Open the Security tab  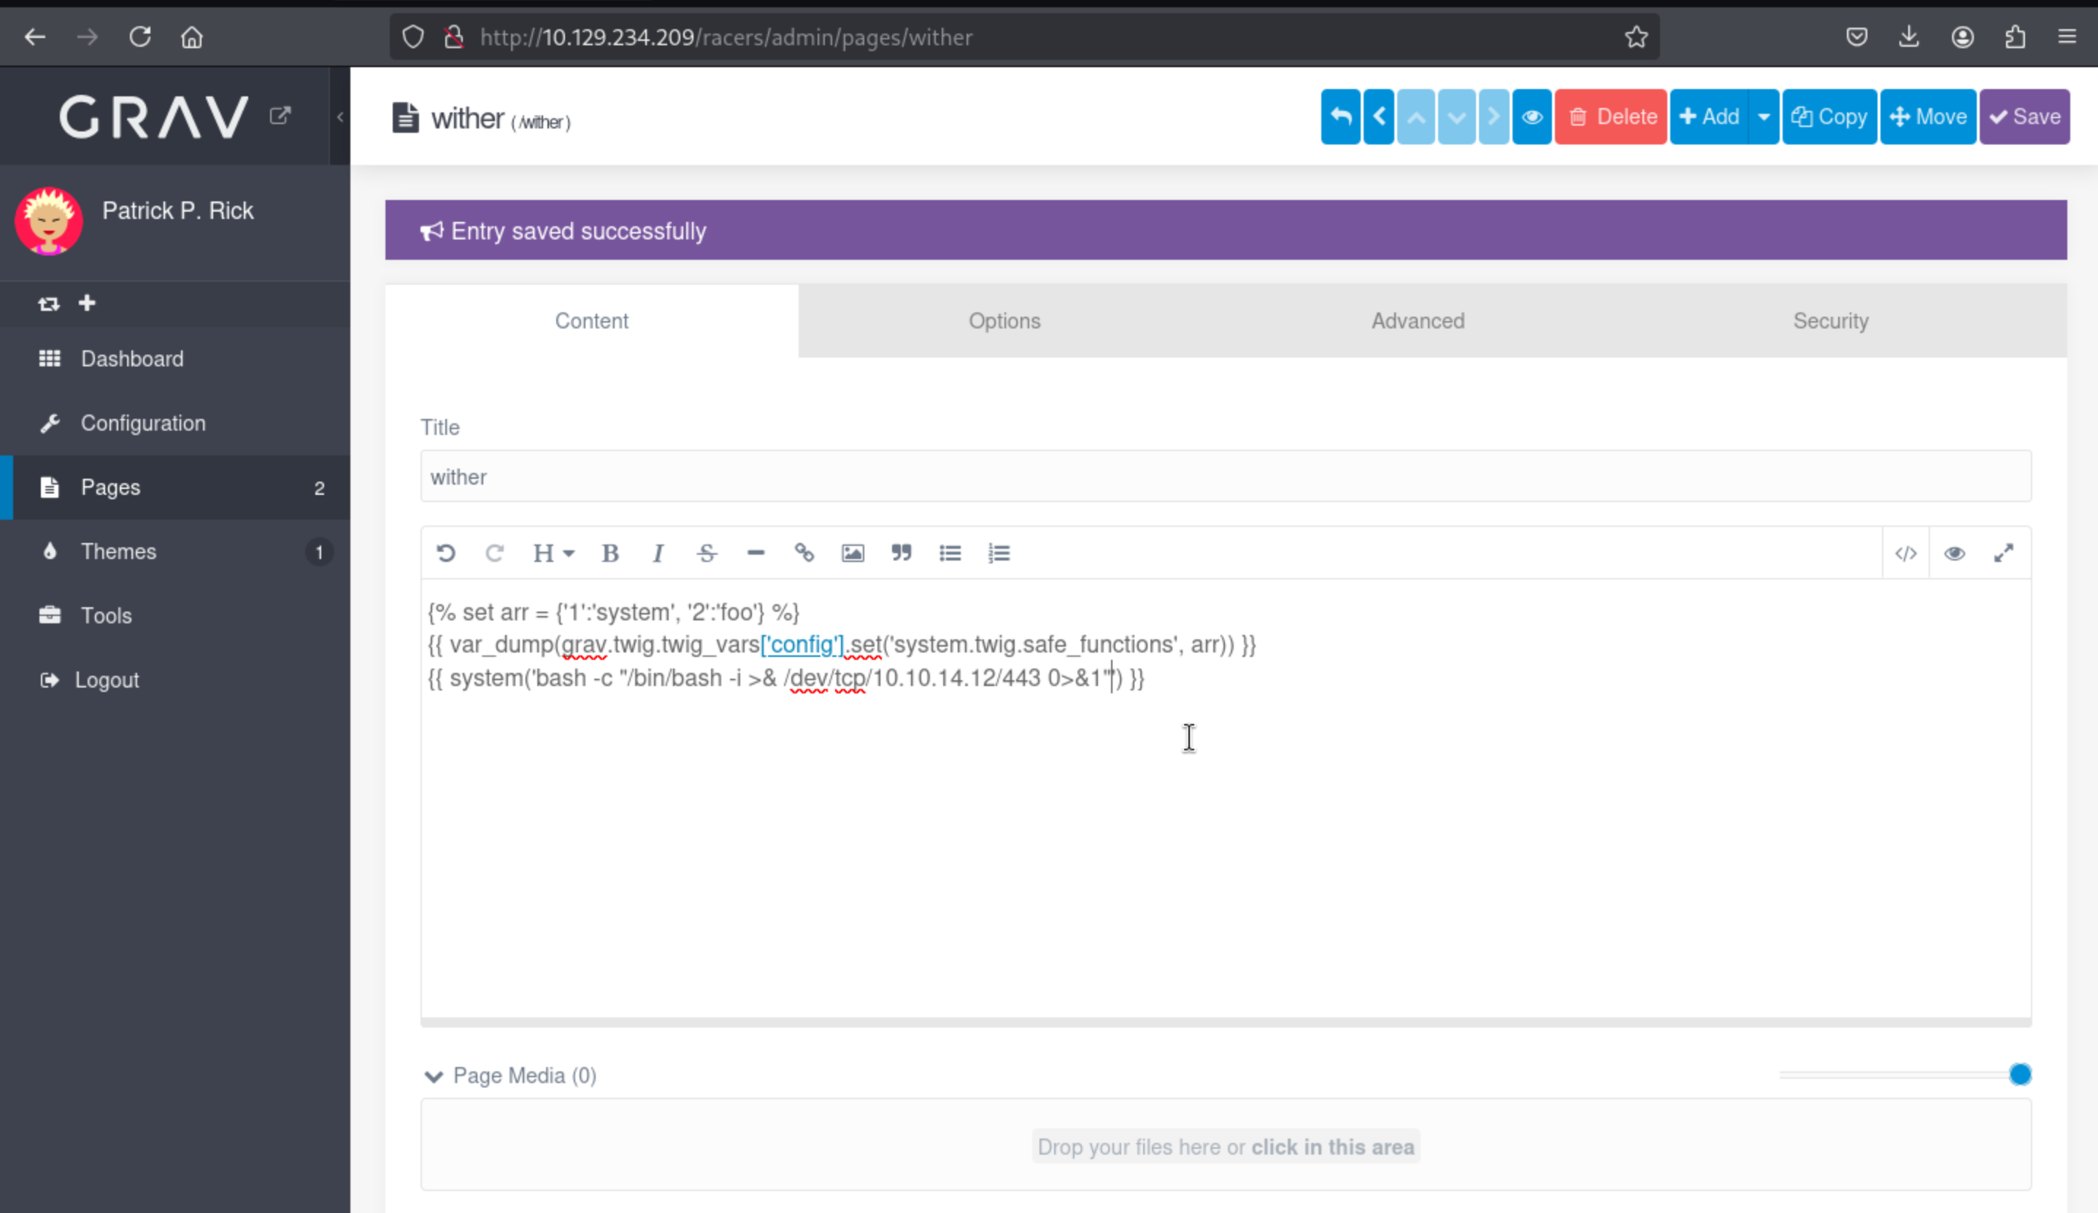1830,321
